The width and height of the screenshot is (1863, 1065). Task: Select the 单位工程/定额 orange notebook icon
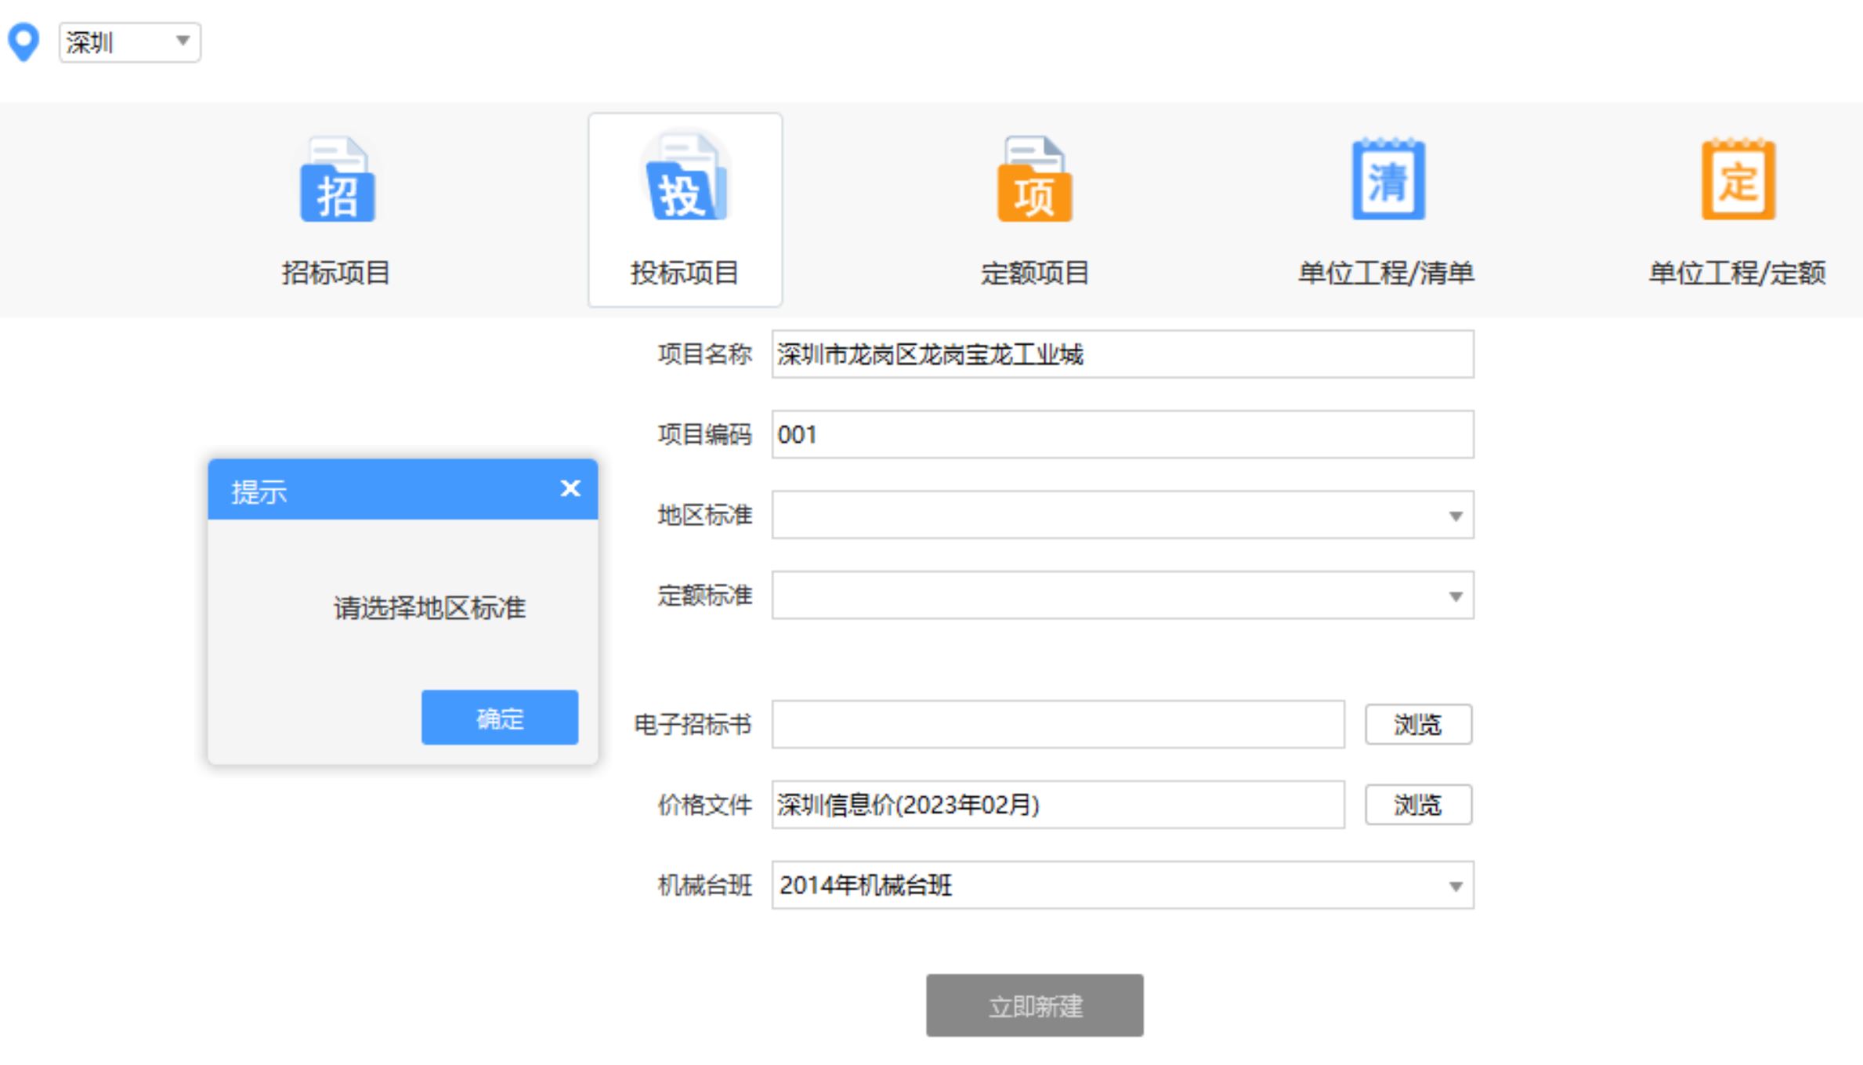[1738, 179]
